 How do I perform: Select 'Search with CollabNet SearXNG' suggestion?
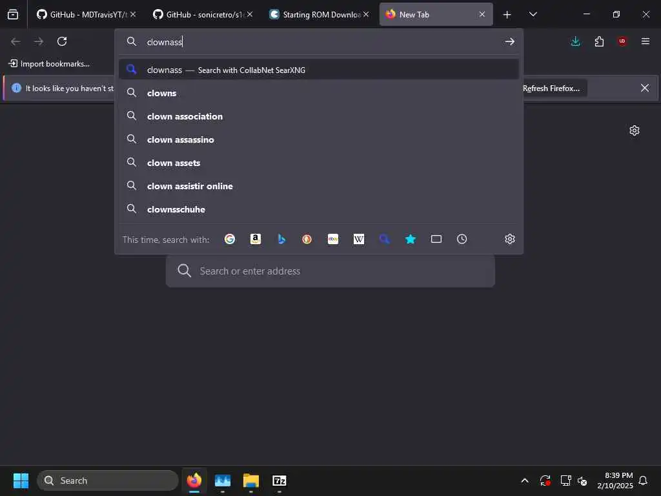[x=319, y=70]
